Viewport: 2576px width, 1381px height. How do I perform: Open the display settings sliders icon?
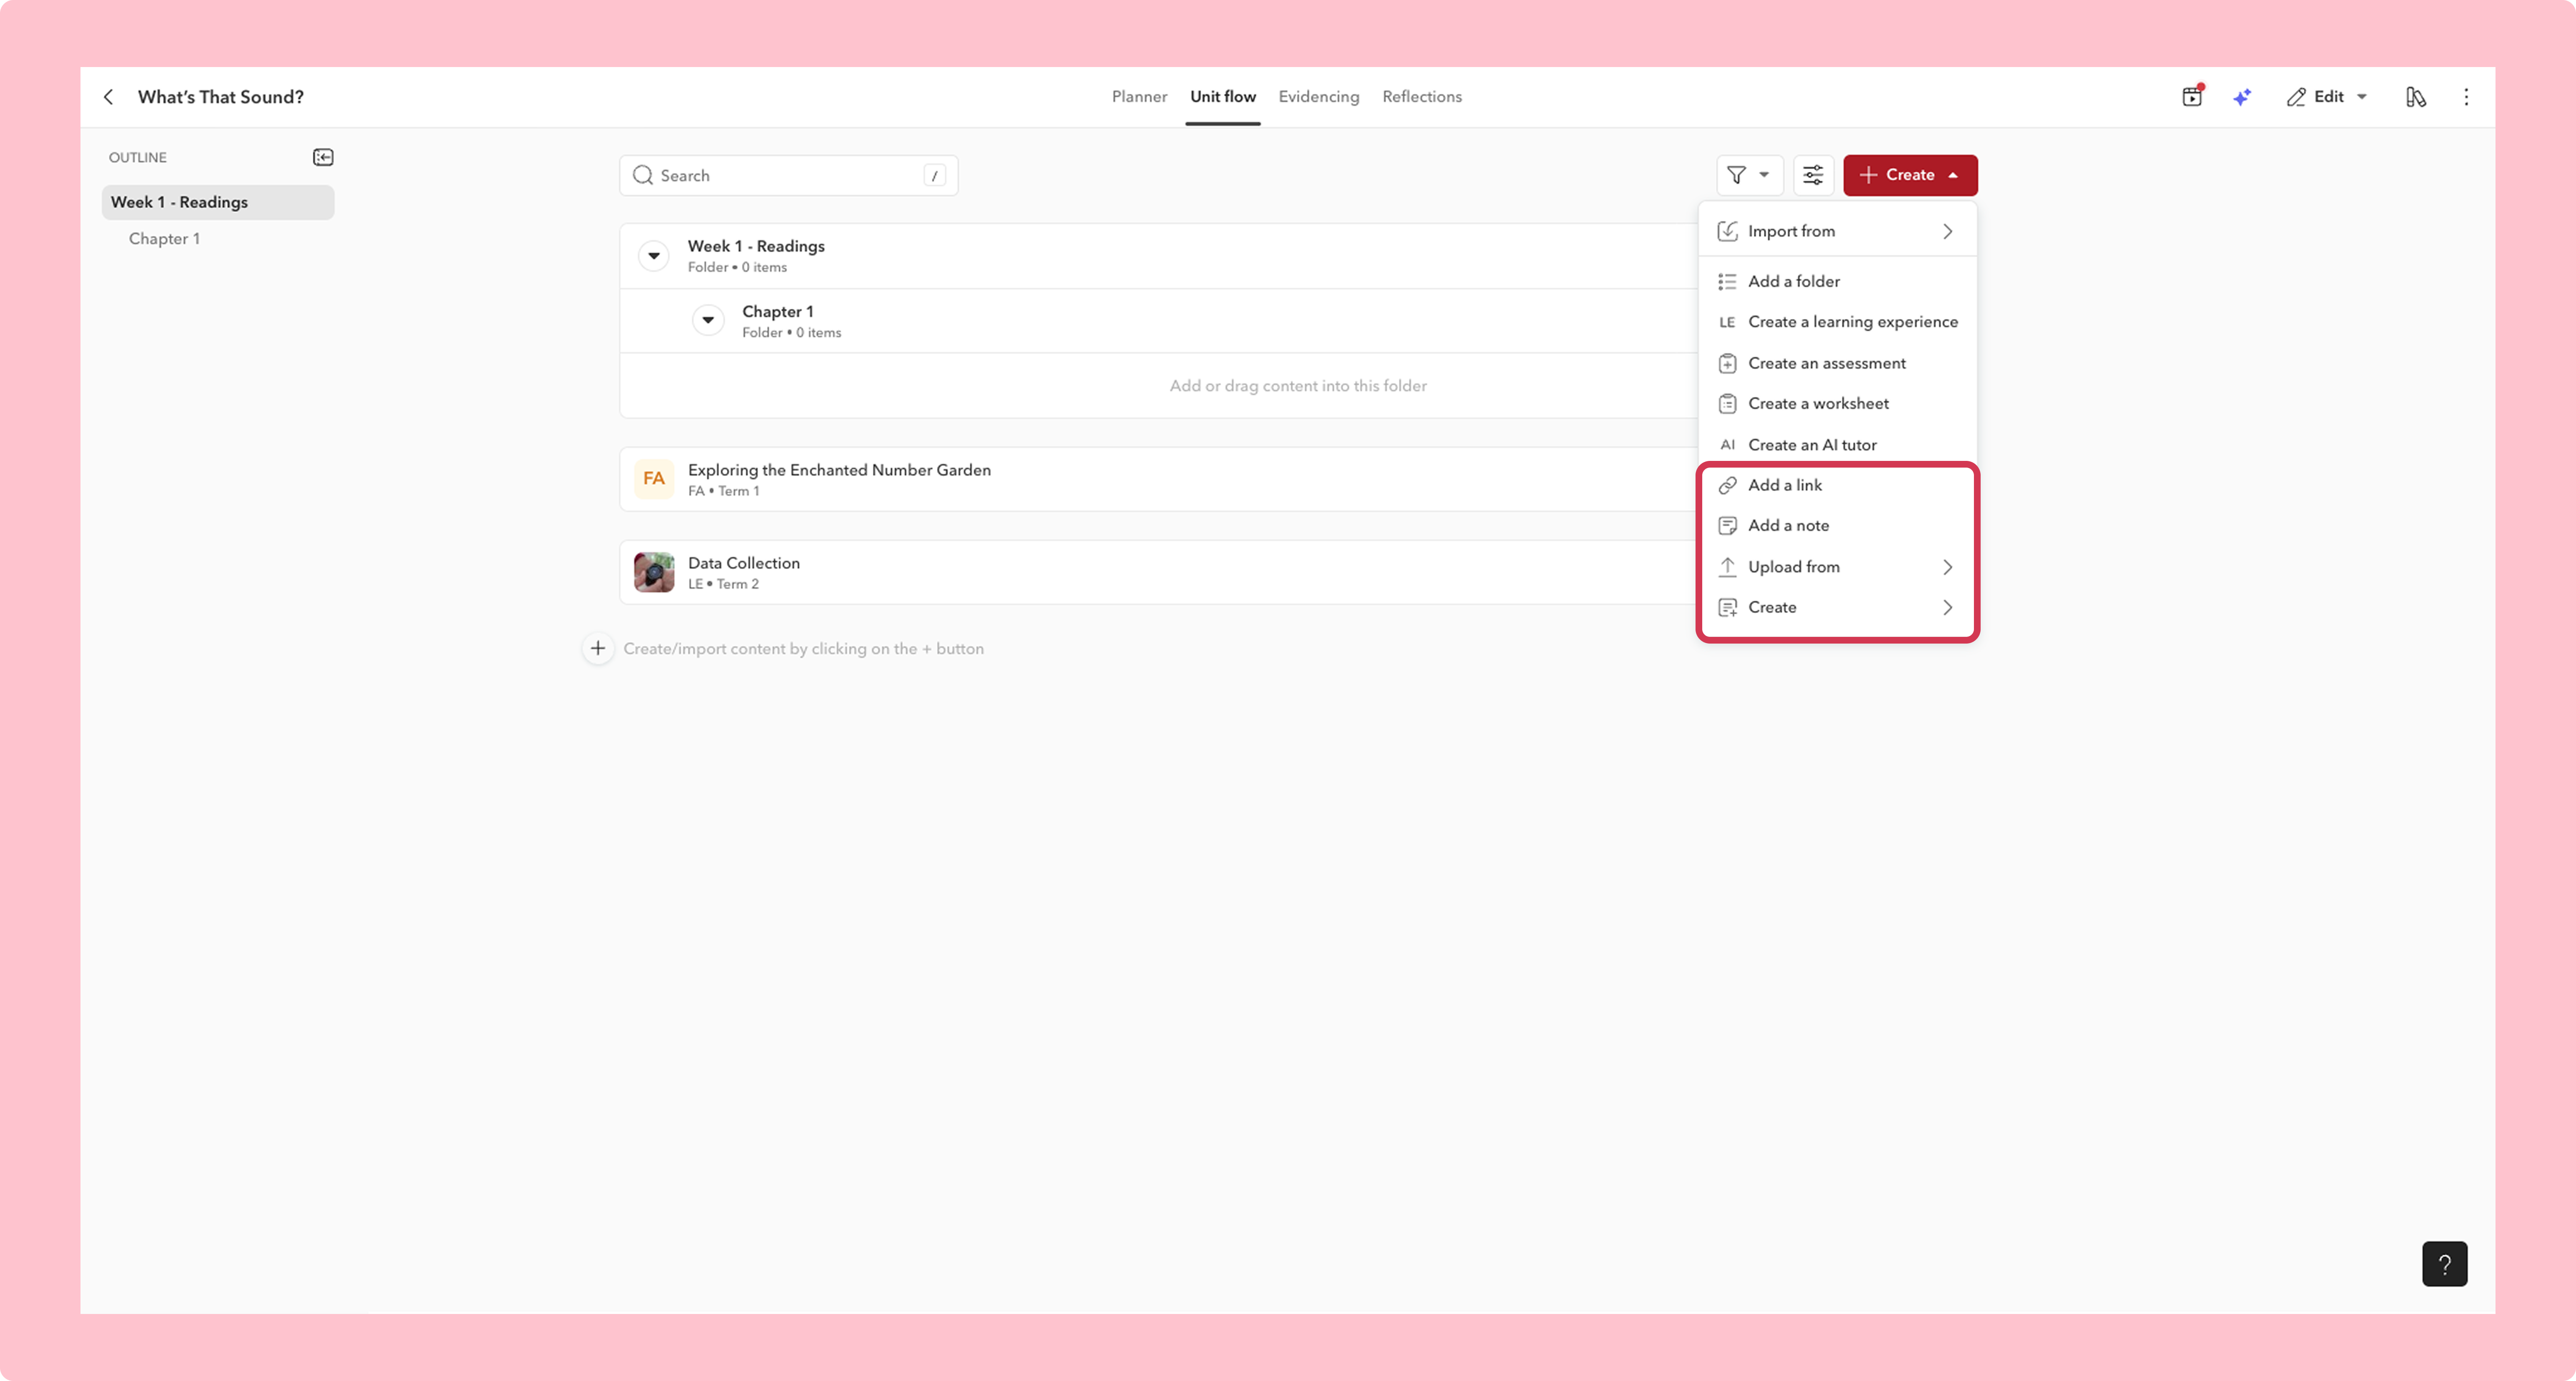(1813, 175)
